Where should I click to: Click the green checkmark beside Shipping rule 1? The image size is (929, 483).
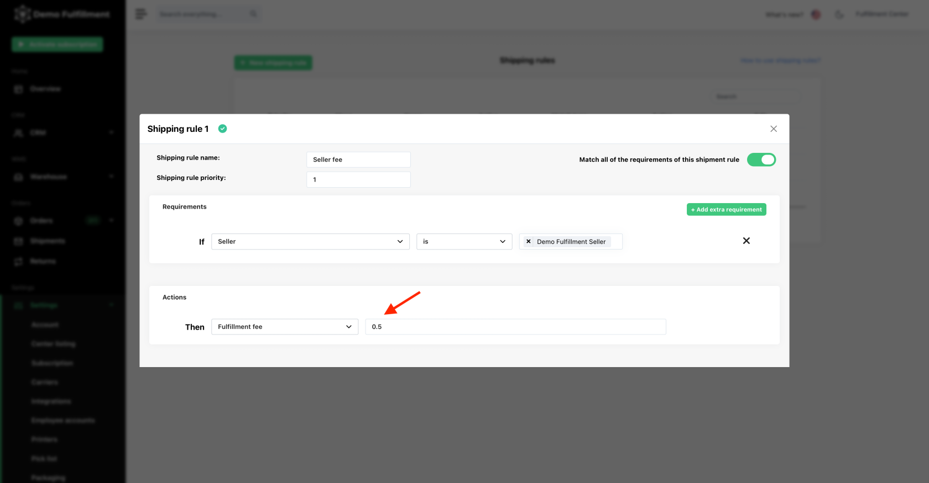pos(222,129)
